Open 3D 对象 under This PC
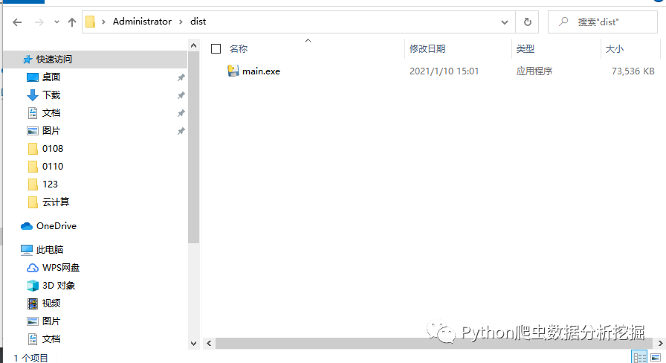 (59, 285)
